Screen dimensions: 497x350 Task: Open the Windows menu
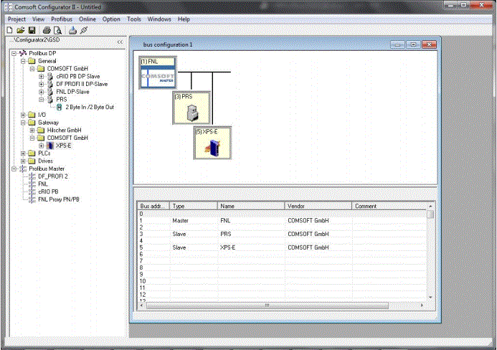[159, 19]
